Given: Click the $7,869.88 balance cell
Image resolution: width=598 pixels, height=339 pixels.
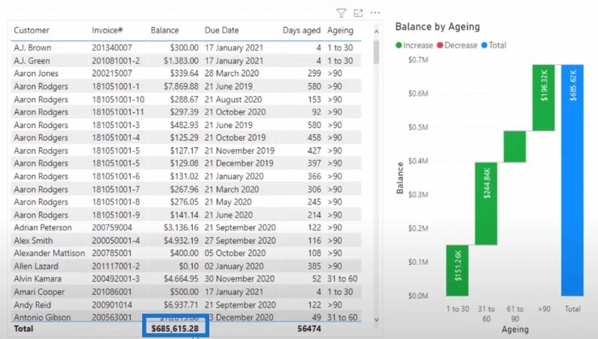Looking at the screenshot, I should pyautogui.click(x=181, y=86).
